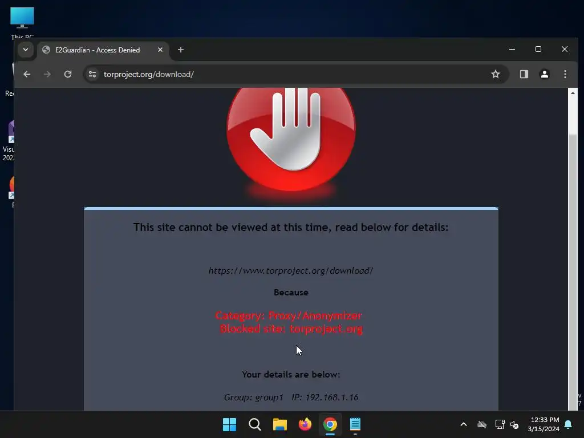Go back to the previous page

(27, 74)
